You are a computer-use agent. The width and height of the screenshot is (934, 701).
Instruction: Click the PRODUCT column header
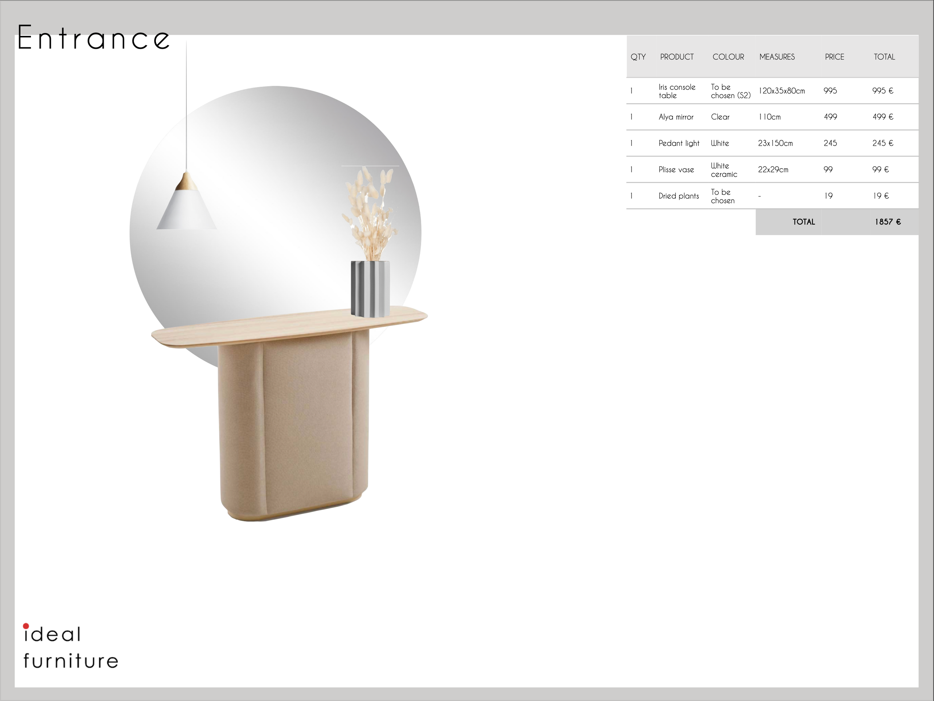point(677,57)
